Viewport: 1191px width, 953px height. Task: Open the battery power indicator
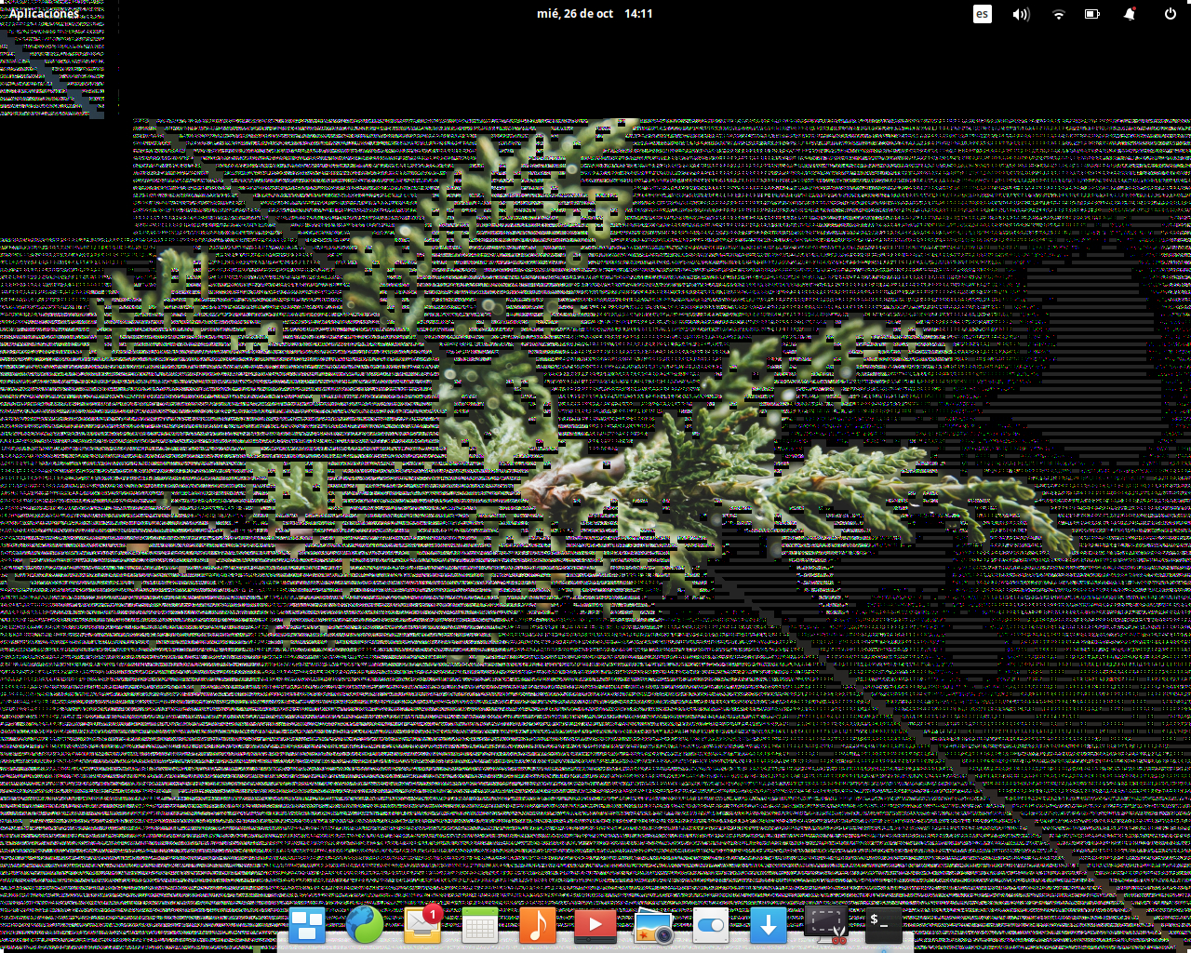1092,14
